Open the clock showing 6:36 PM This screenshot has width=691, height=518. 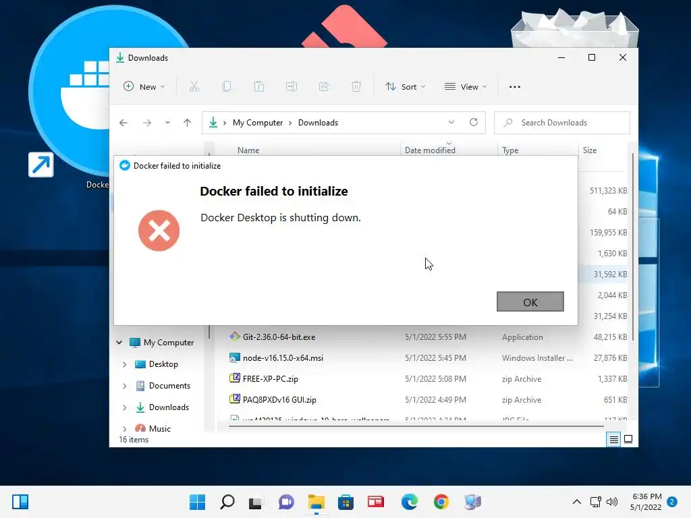pyautogui.click(x=646, y=502)
